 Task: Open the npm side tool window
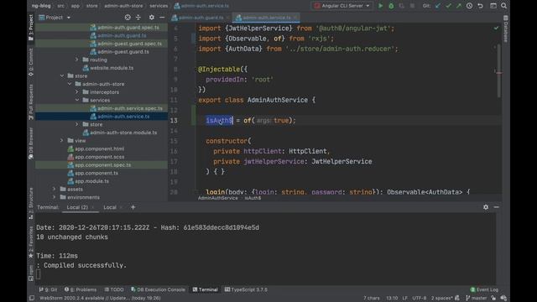[31, 273]
